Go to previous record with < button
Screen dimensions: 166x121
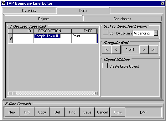116,50
